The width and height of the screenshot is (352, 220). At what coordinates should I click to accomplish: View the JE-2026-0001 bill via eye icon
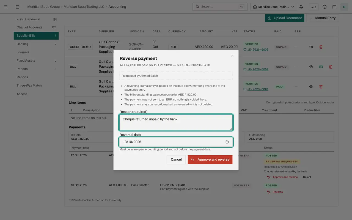[x=311, y=87]
